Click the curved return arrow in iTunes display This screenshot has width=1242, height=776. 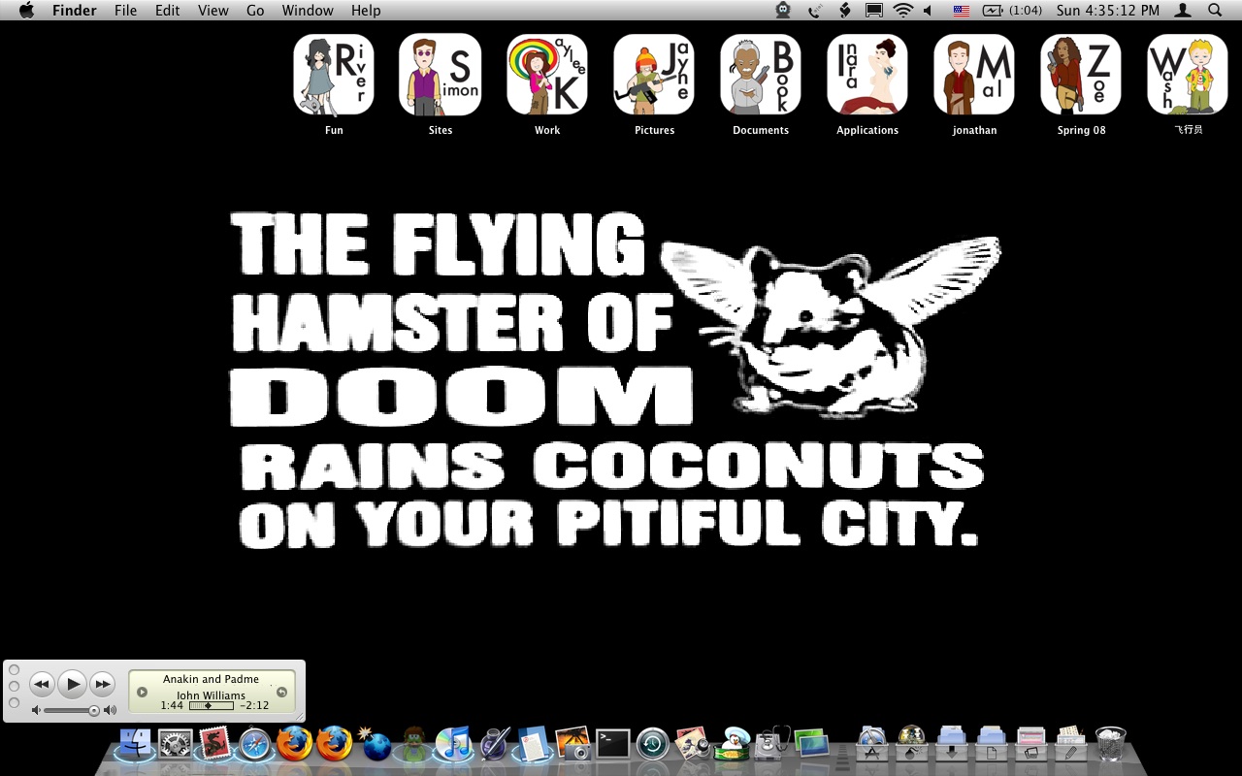[x=281, y=692]
